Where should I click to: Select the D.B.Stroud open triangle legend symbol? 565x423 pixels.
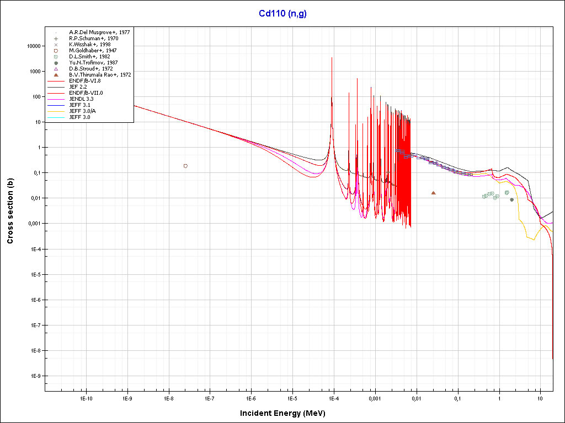[56, 68]
